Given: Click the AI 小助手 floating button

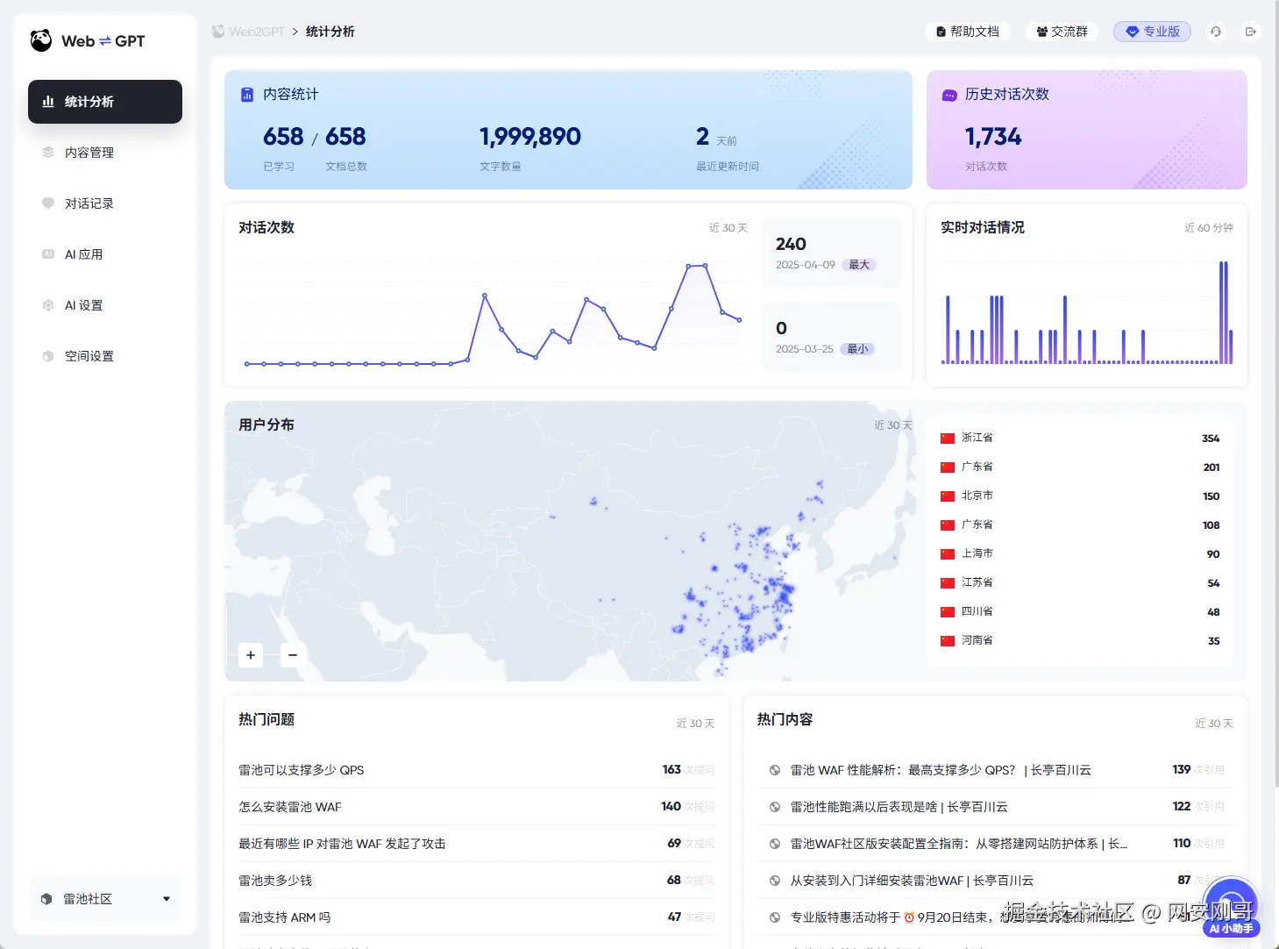Looking at the screenshot, I should (x=1232, y=908).
